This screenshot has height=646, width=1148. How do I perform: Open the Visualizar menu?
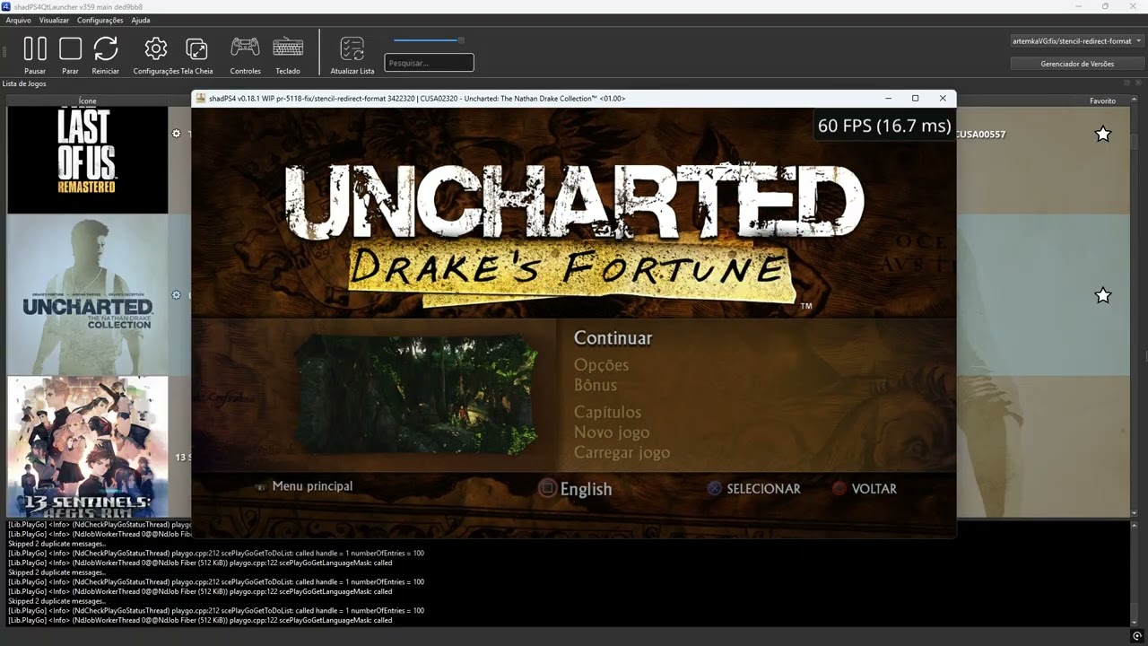click(54, 20)
